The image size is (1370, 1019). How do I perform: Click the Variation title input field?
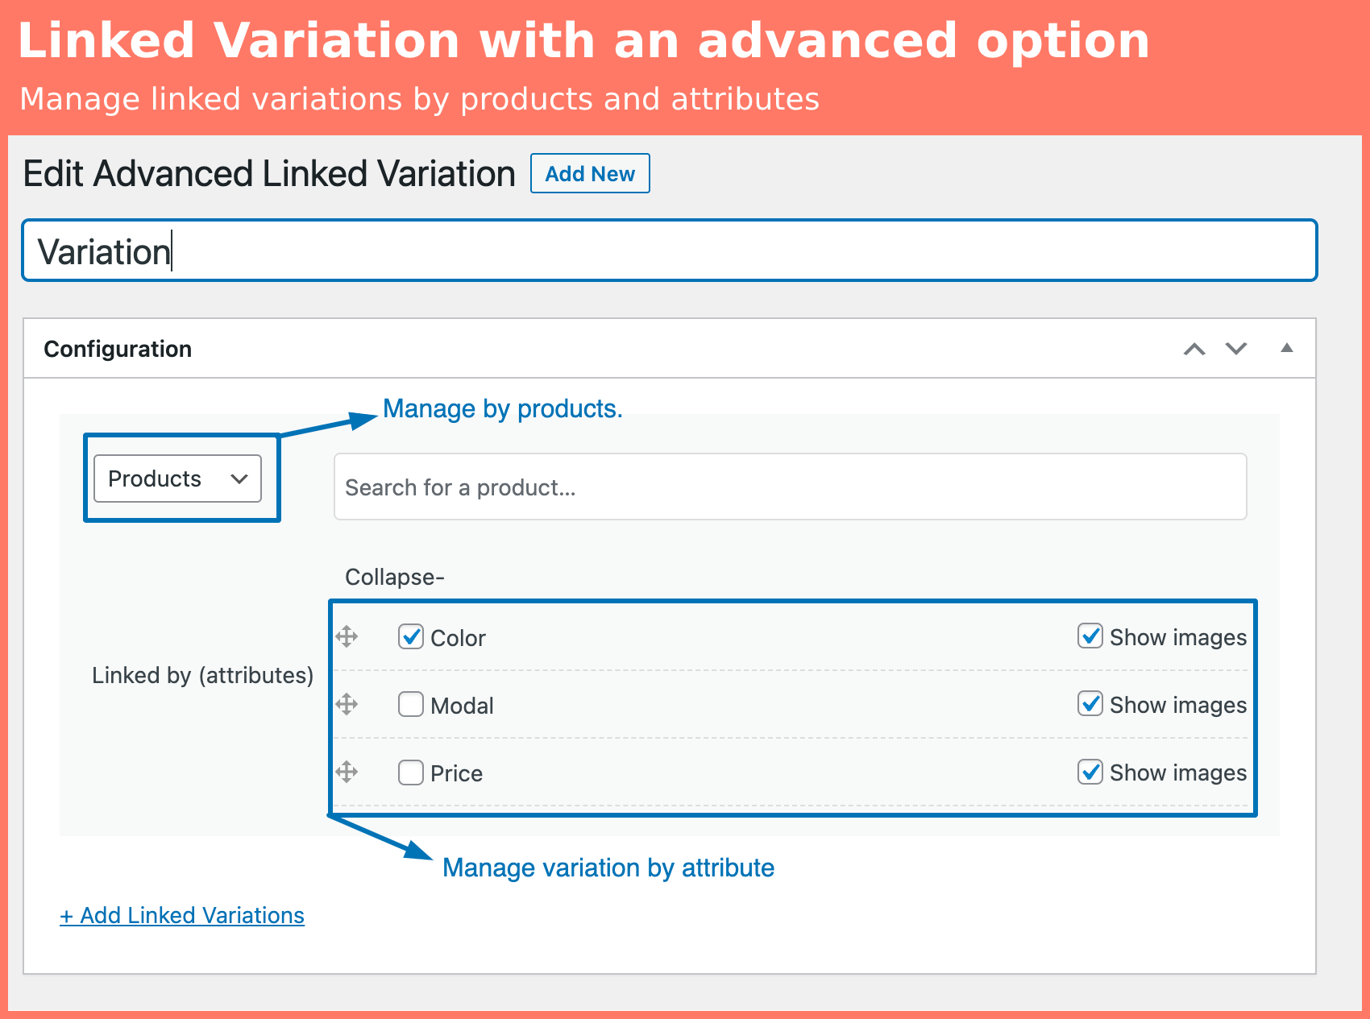(669, 251)
